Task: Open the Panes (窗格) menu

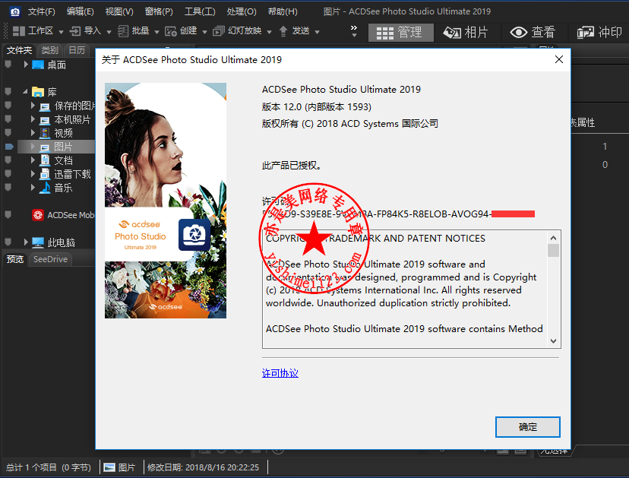Action: click(159, 11)
